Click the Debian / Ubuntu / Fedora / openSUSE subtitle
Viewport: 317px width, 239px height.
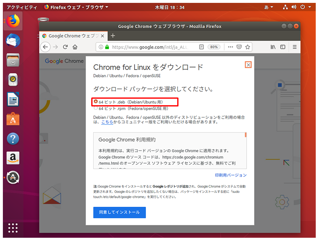[127, 76]
